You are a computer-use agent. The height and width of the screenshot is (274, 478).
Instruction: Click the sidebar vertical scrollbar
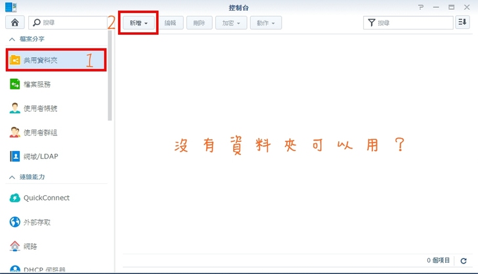[x=110, y=76]
